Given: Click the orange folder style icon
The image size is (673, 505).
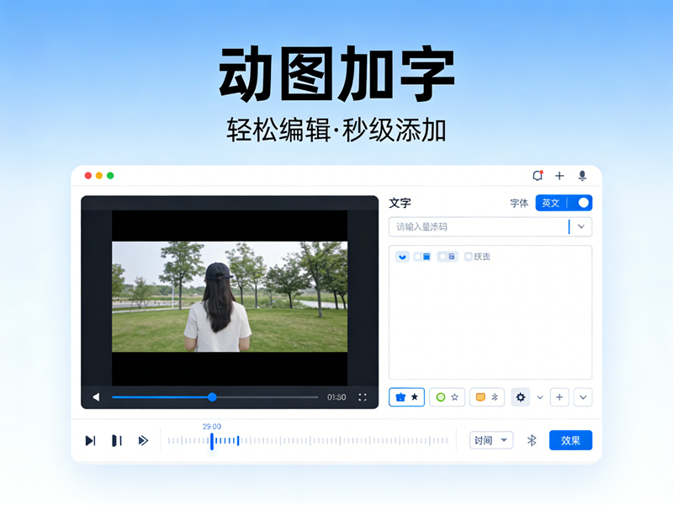Looking at the screenshot, I should coord(481,396).
